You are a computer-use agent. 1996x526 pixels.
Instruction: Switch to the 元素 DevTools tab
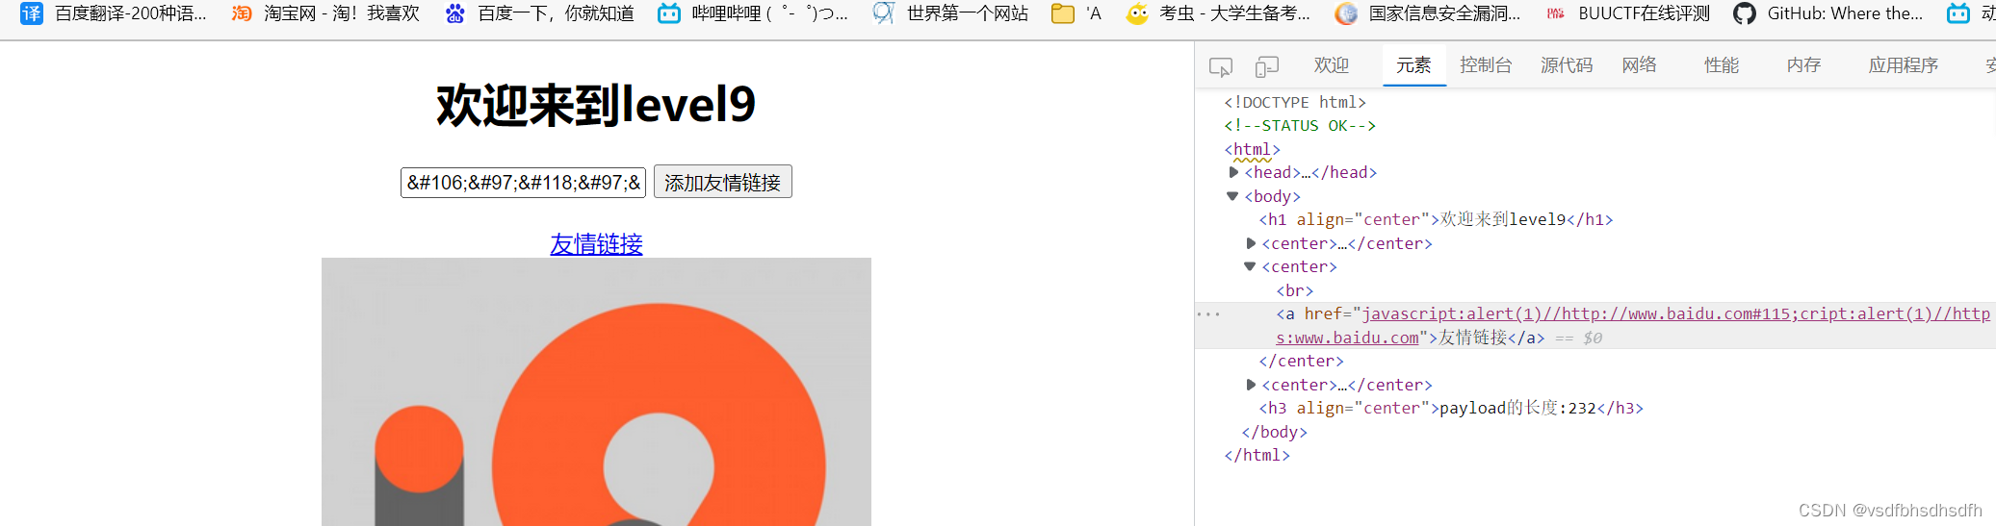(1413, 65)
